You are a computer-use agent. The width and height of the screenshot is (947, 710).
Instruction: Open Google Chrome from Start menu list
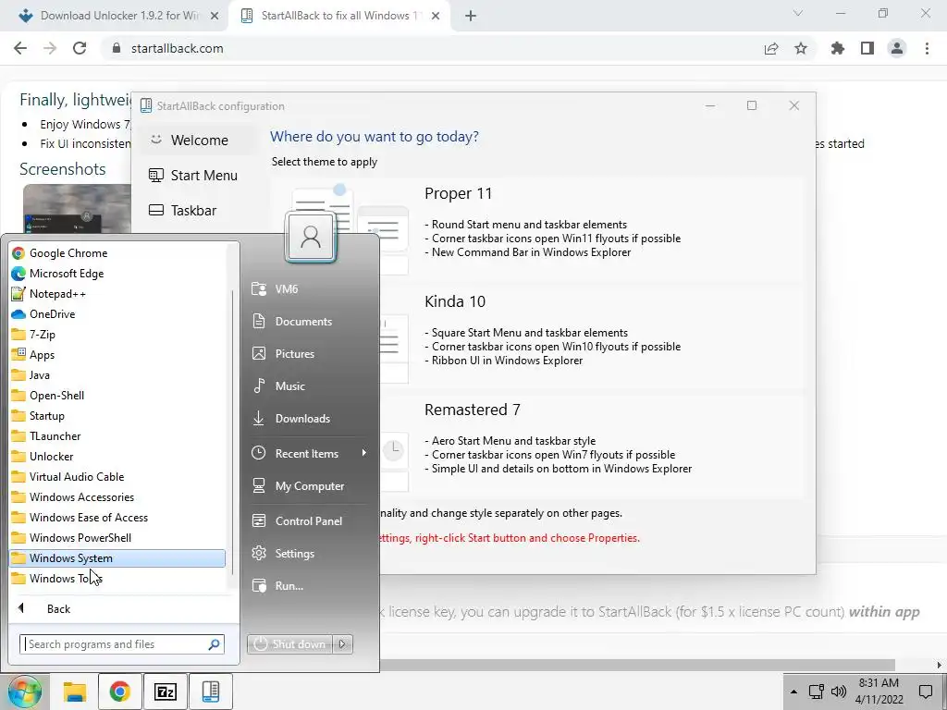click(x=117, y=253)
